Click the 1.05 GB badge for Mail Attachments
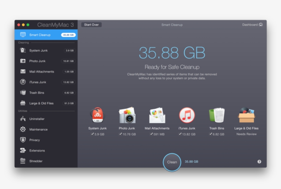Viewport: 281px width, 189px height. pos(69,72)
